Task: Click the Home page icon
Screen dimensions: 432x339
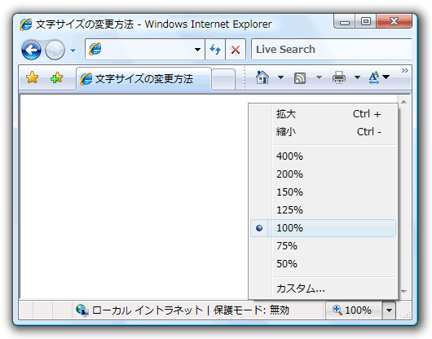Action: point(262,77)
